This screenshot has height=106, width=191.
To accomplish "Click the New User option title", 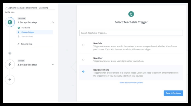I will click(98, 58).
